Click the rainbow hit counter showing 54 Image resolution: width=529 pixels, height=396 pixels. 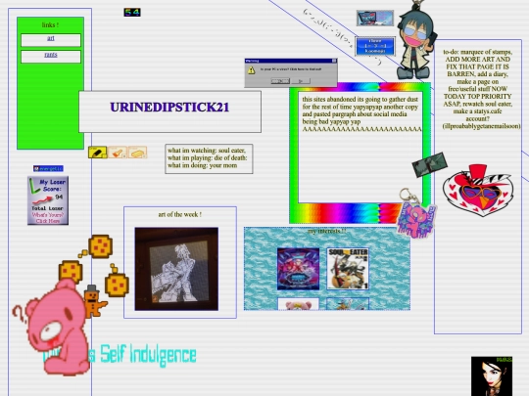pyautogui.click(x=132, y=13)
